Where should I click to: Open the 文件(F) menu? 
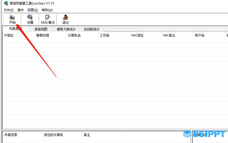click(x=9, y=10)
